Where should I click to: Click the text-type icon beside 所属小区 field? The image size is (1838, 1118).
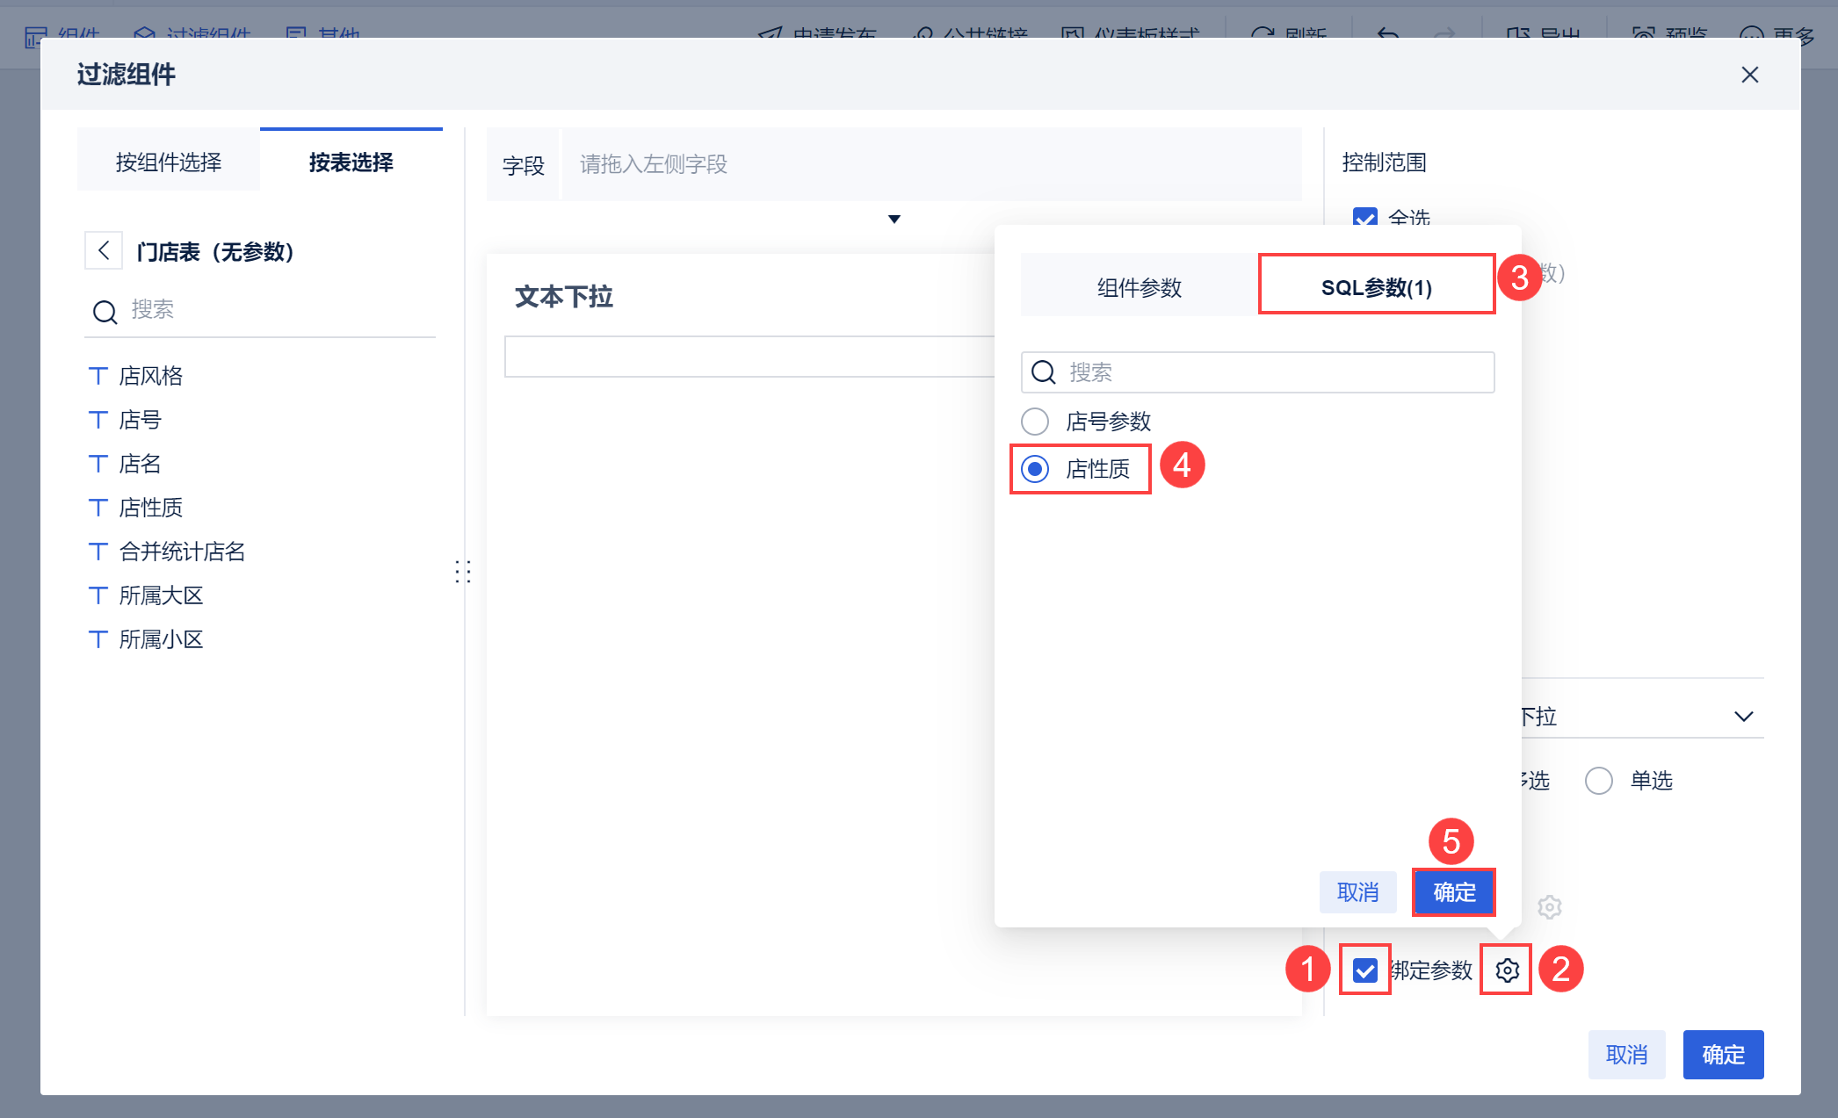click(x=98, y=639)
